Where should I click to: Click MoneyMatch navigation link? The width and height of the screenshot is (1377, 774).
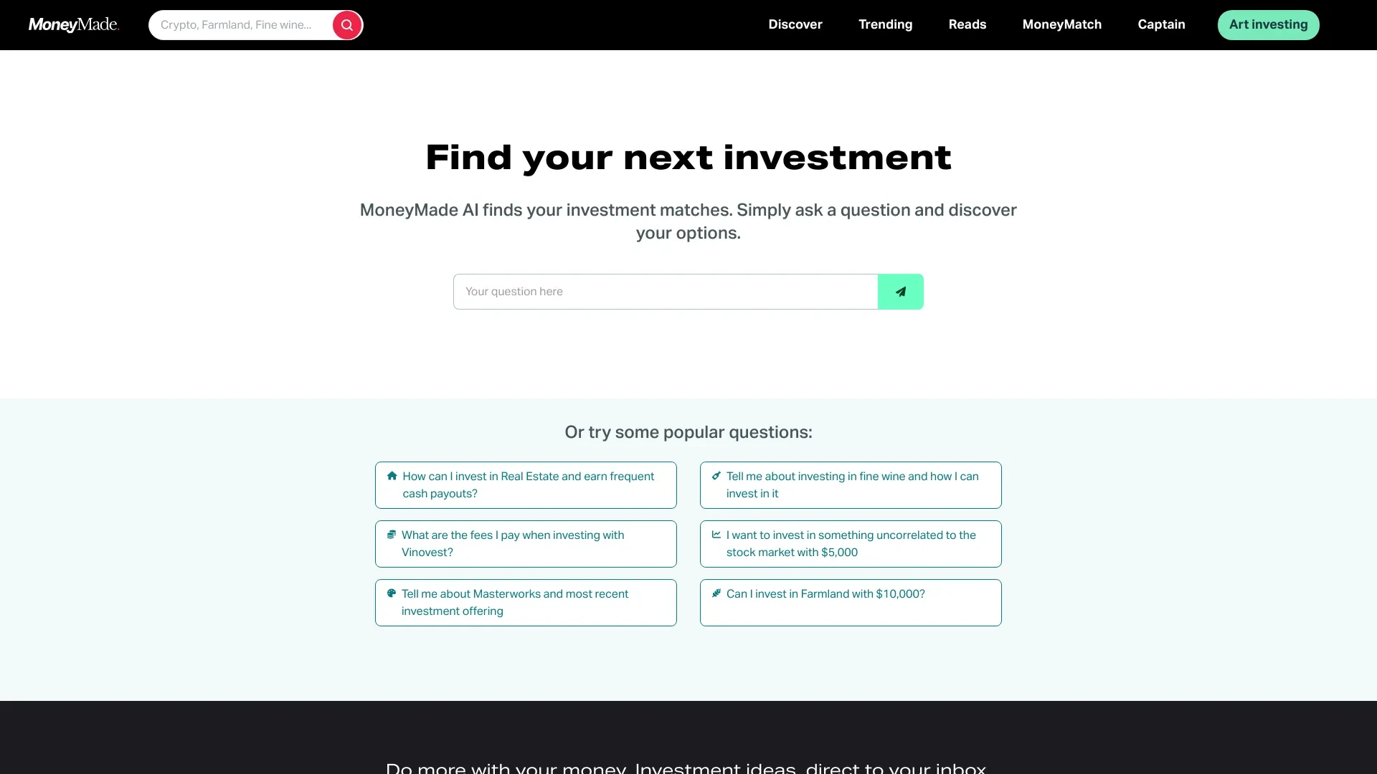tap(1062, 24)
